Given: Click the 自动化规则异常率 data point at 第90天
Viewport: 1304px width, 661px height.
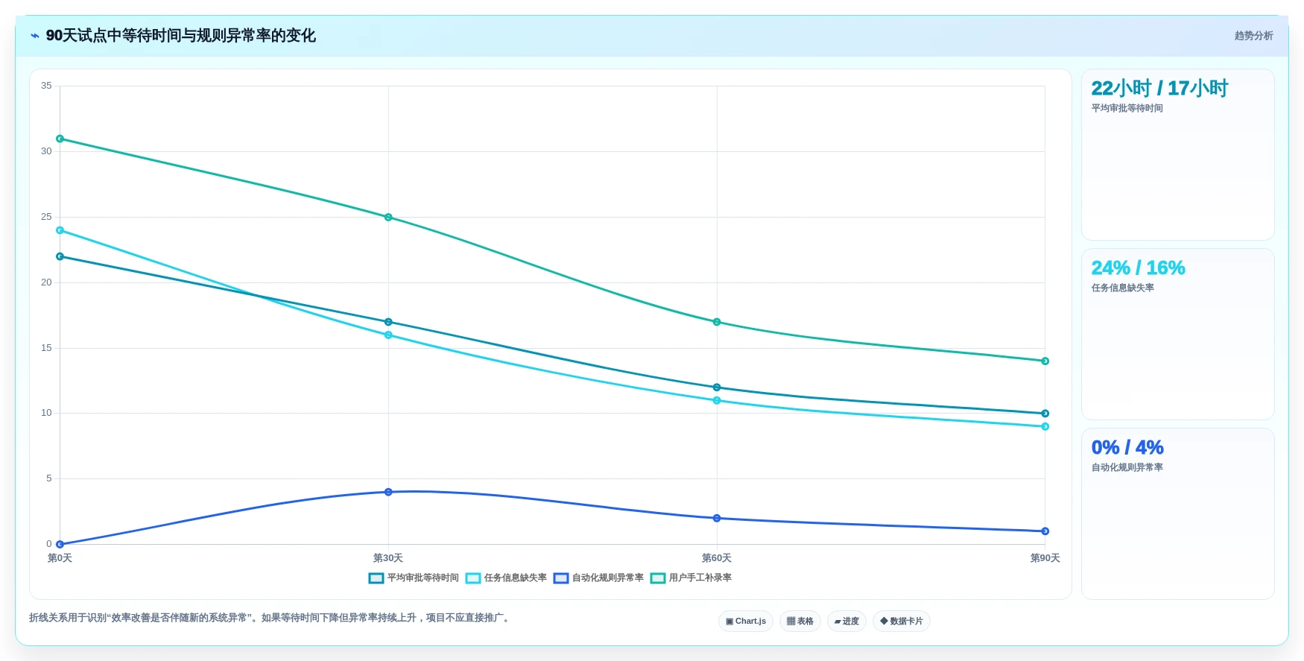Looking at the screenshot, I should pos(1045,531).
